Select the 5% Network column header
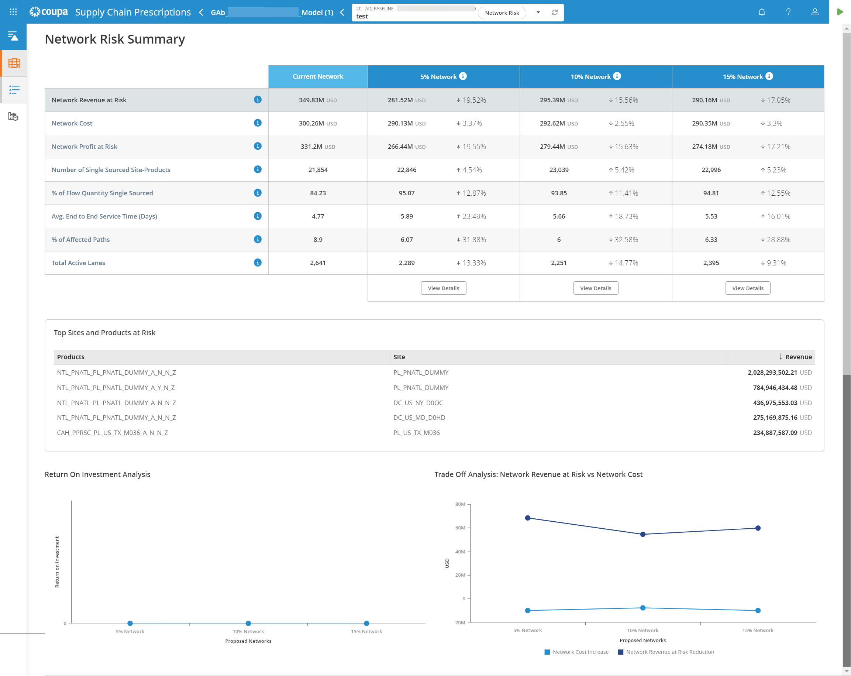This screenshot has height=676, width=851. click(443, 76)
